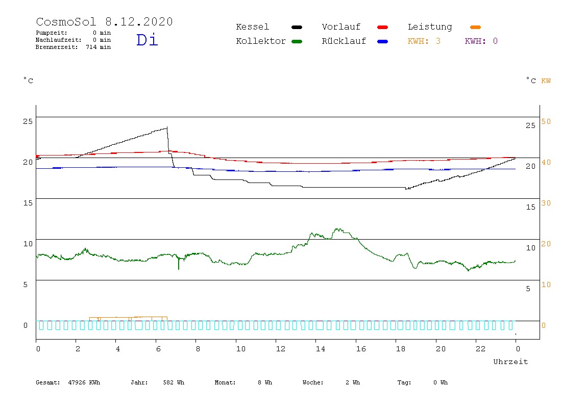Click the left axis 25 degree label
Image resolution: width=586 pixels, height=414 pixels.
(28, 121)
